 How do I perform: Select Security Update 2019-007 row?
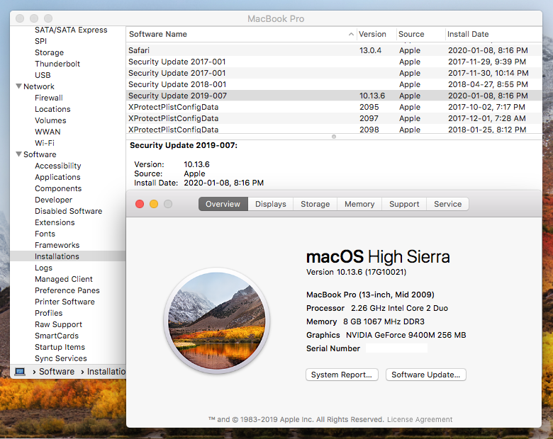click(x=334, y=96)
